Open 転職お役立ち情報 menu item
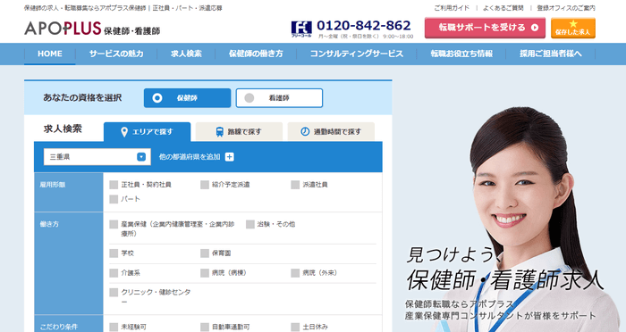This screenshot has width=626, height=332. [461, 54]
